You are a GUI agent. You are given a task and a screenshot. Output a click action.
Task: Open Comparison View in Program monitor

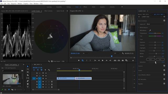tap(127, 60)
